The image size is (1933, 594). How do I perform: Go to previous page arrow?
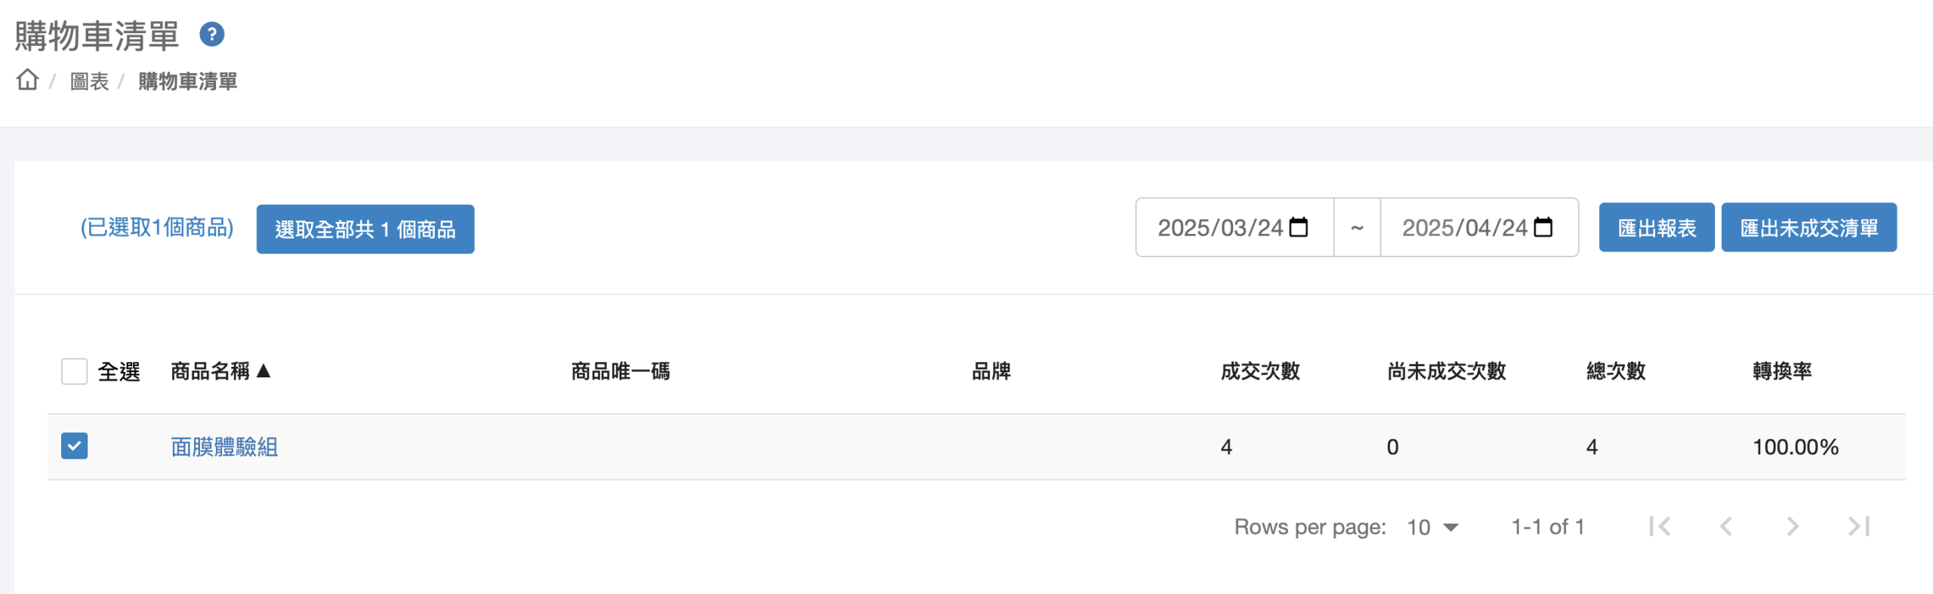pos(1726,526)
